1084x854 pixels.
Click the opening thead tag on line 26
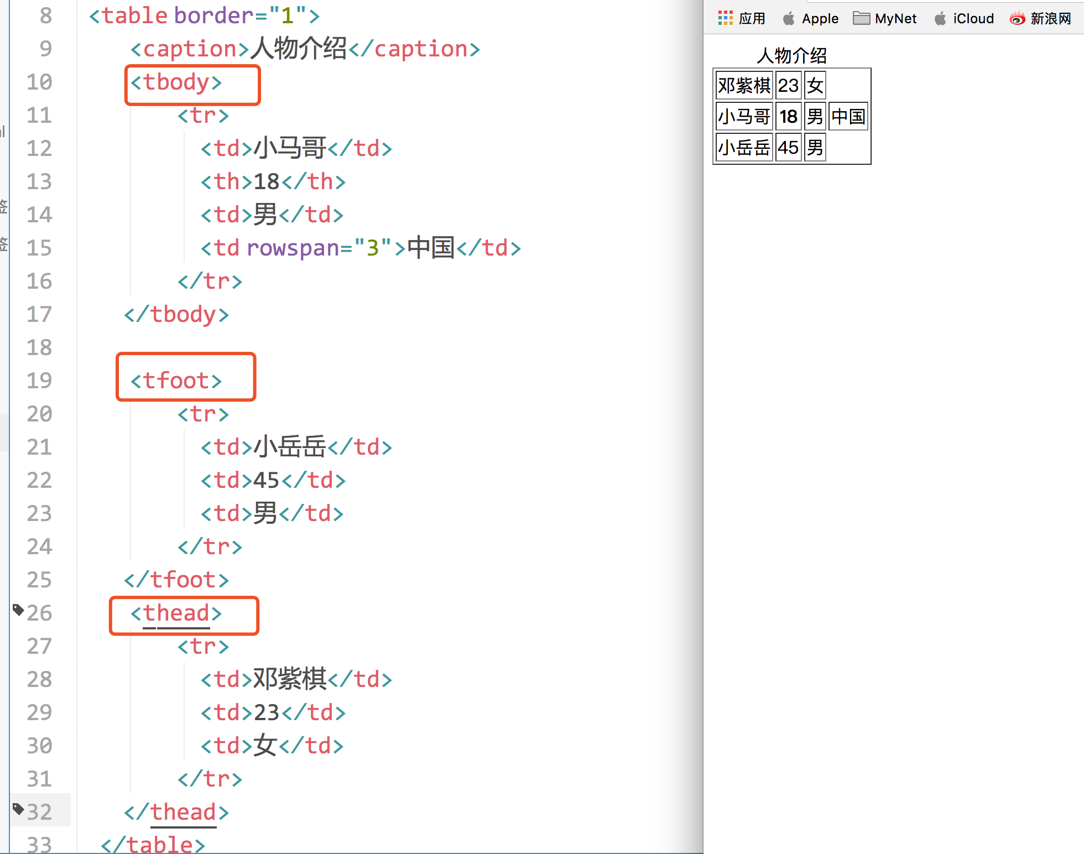click(176, 613)
